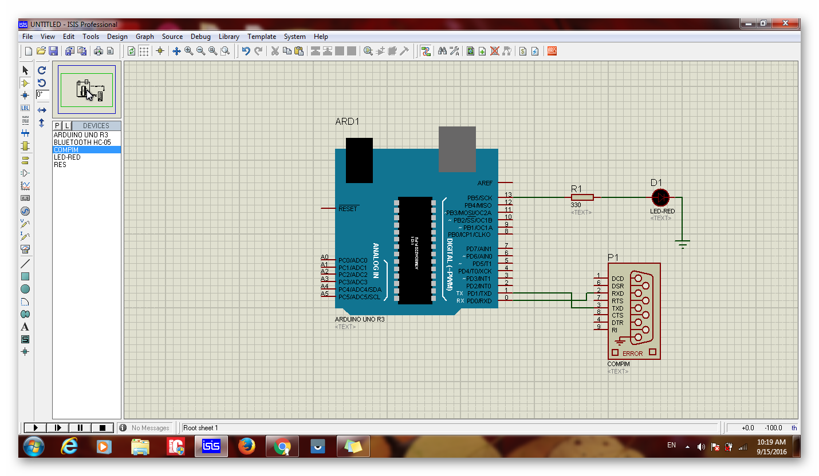Viewport: 819px width, 476px height.
Task: Select the Component mode tool
Action: tap(25, 82)
